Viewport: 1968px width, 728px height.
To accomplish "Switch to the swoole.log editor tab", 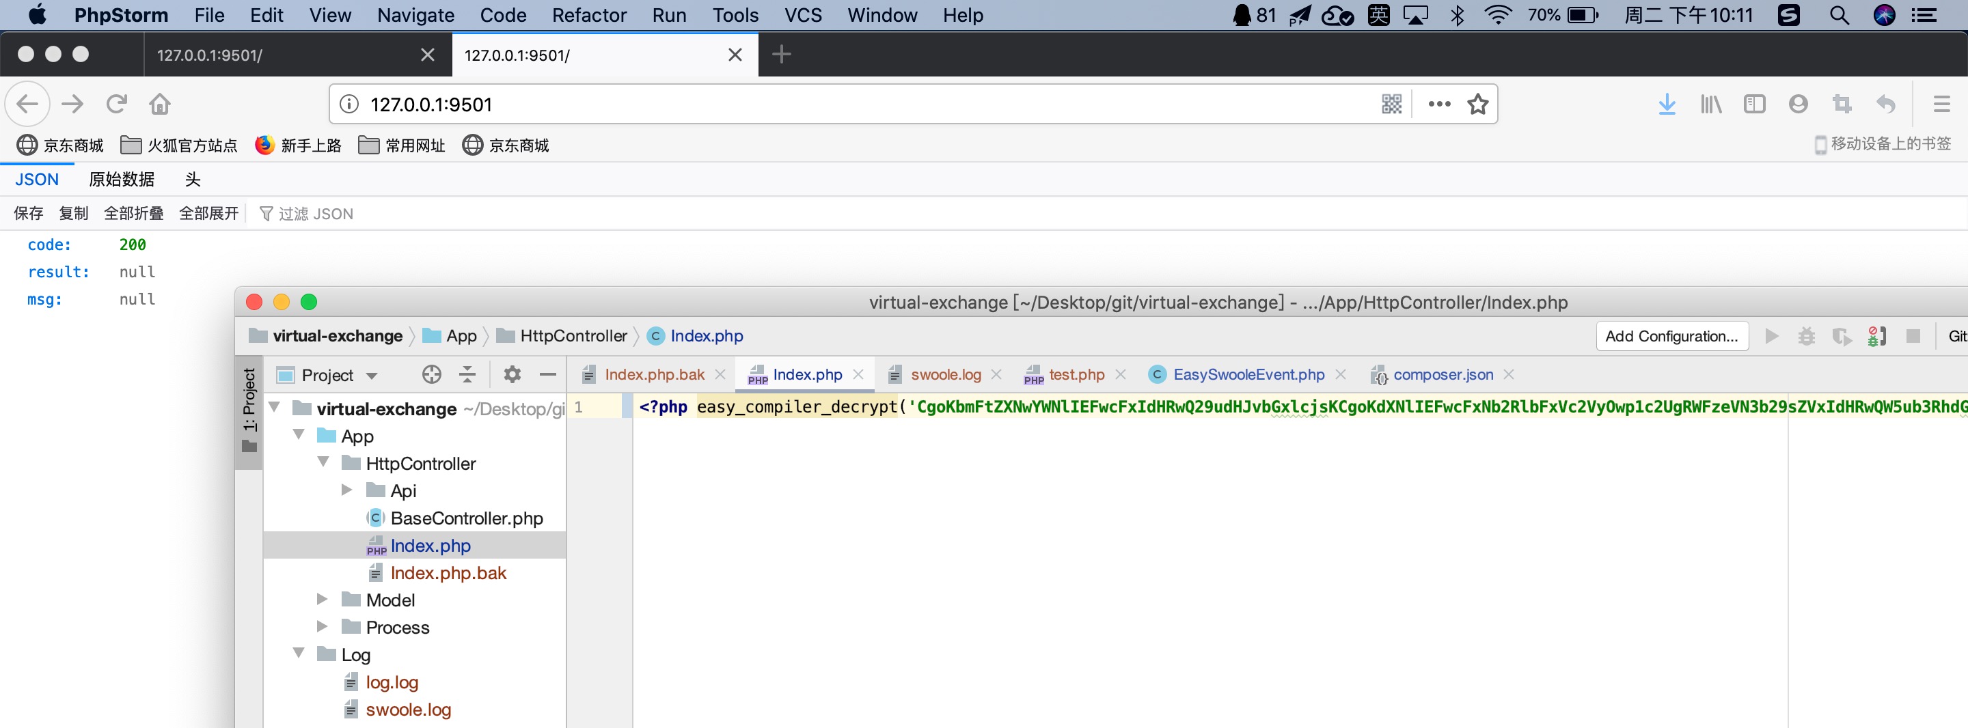I will 945,374.
